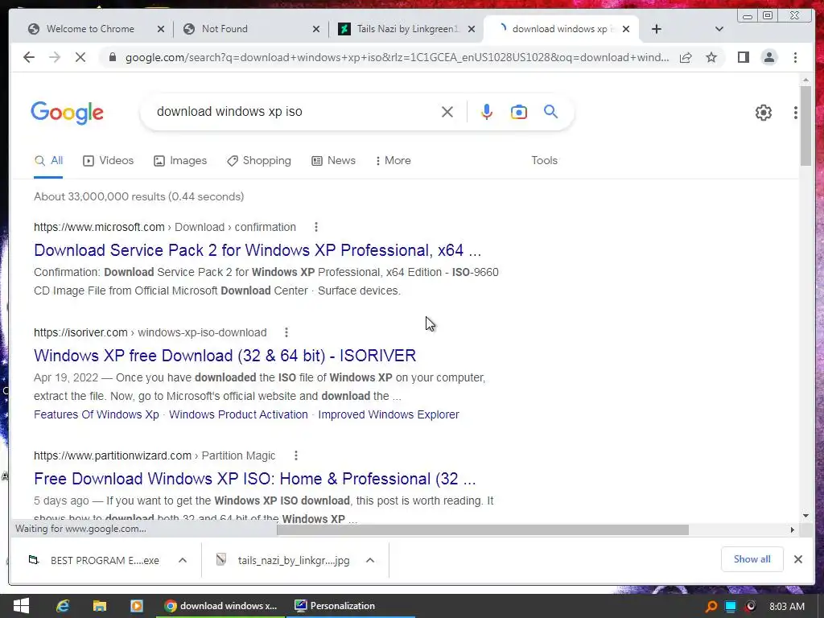Open options for microsoft.com result
The height and width of the screenshot is (618, 824).
tap(315, 227)
